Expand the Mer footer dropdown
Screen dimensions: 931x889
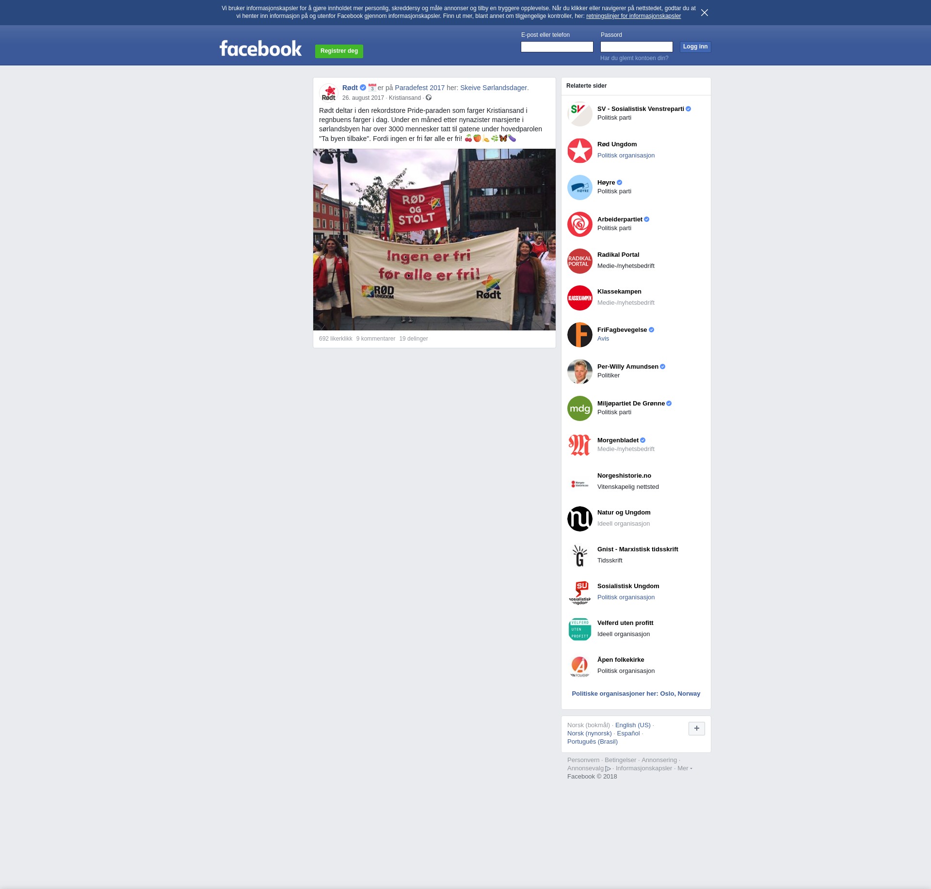coord(685,768)
